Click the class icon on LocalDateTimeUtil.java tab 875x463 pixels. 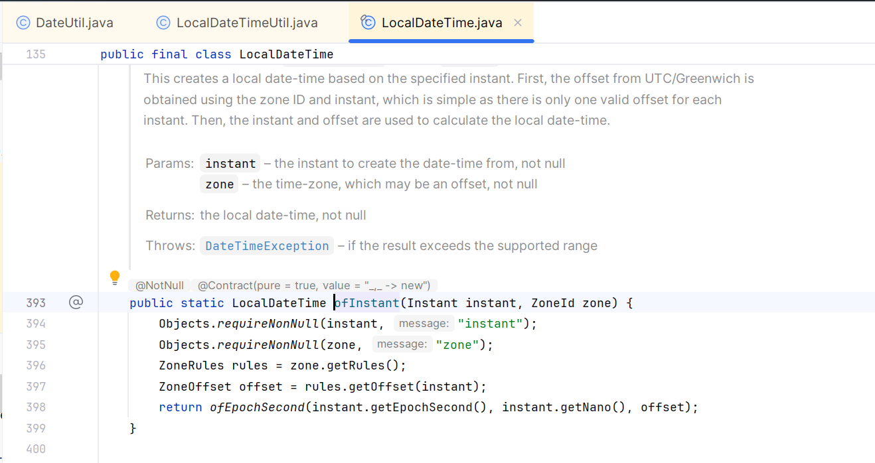tap(163, 22)
